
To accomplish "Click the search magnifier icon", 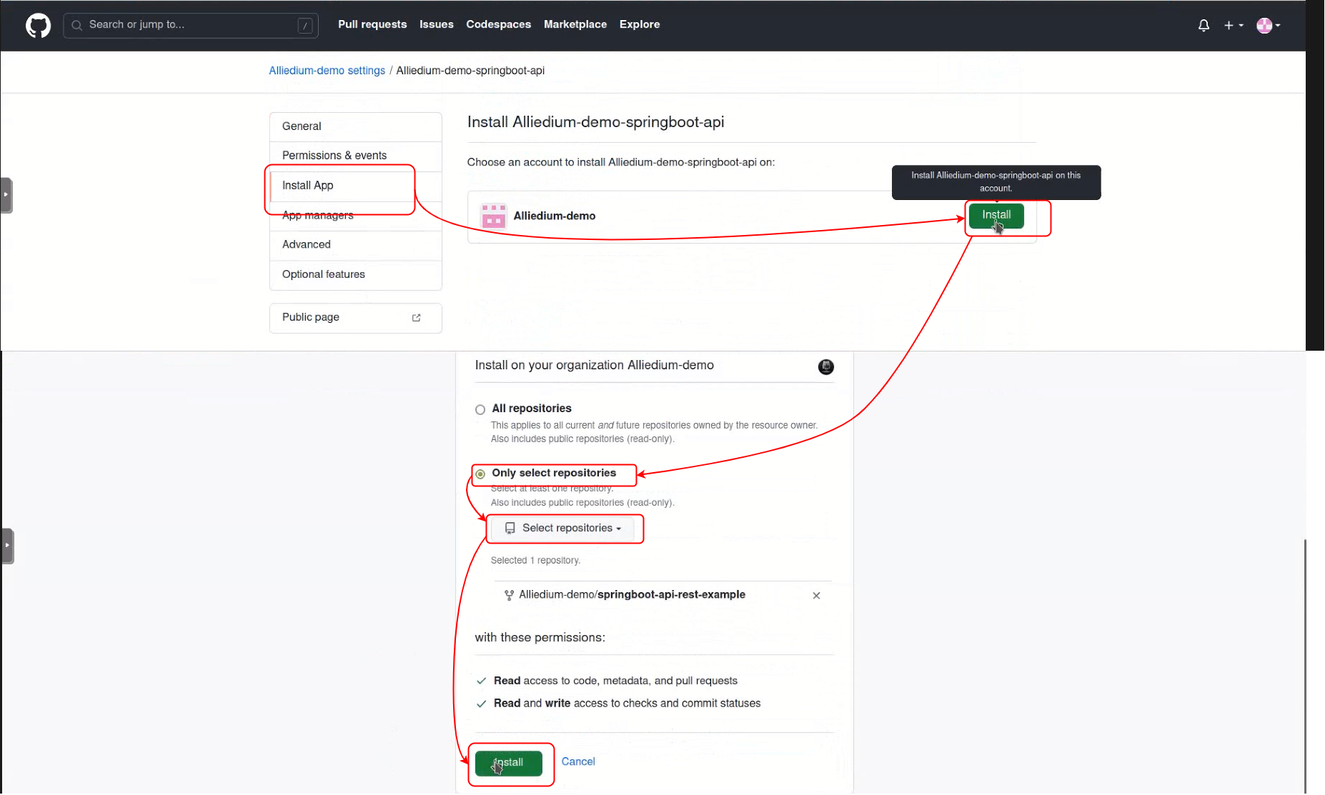I will pyautogui.click(x=76, y=25).
